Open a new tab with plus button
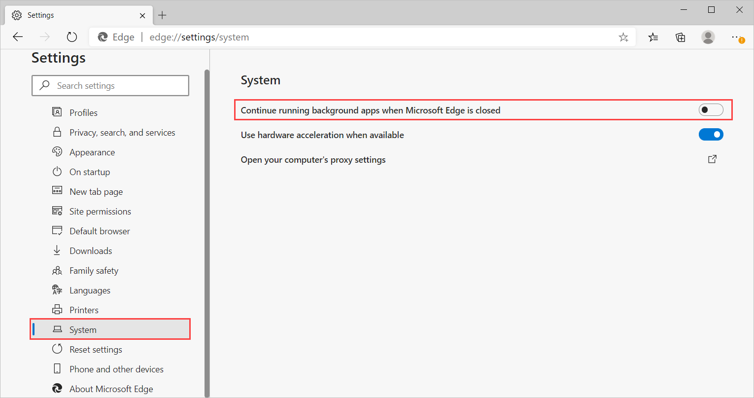This screenshot has width=754, height=398. pos(162,15)
